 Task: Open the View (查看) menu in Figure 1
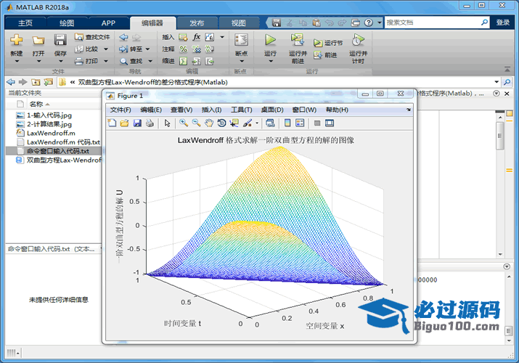[181, 110]
